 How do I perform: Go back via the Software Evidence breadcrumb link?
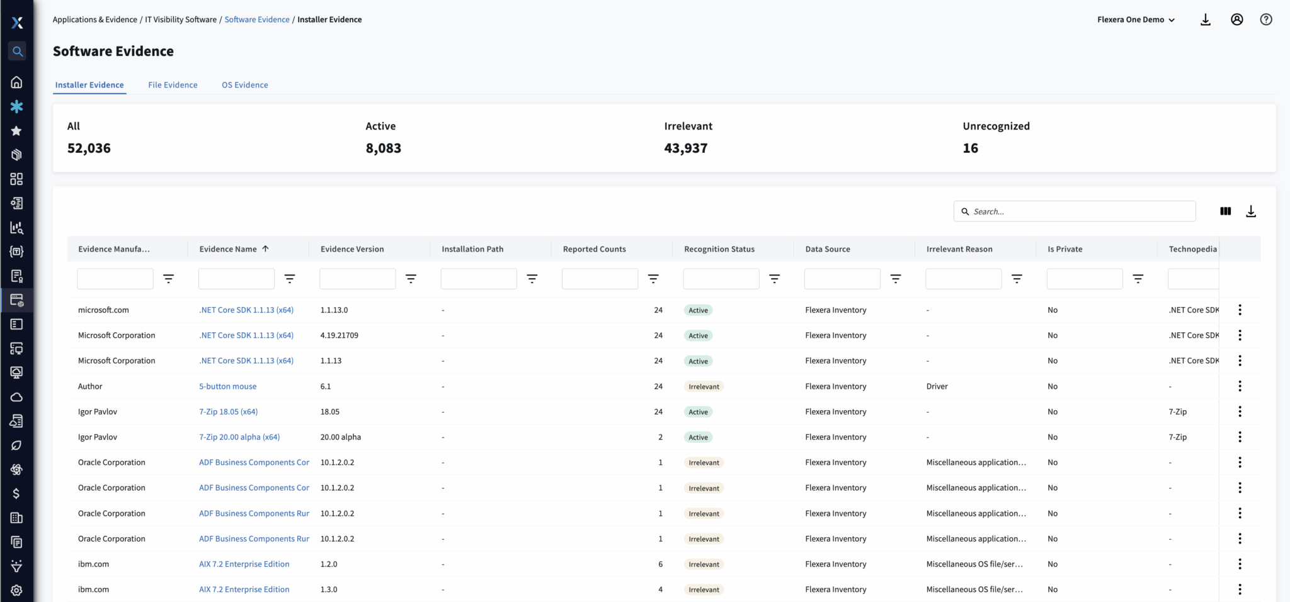pyautogui.click(x=257, y=20)
